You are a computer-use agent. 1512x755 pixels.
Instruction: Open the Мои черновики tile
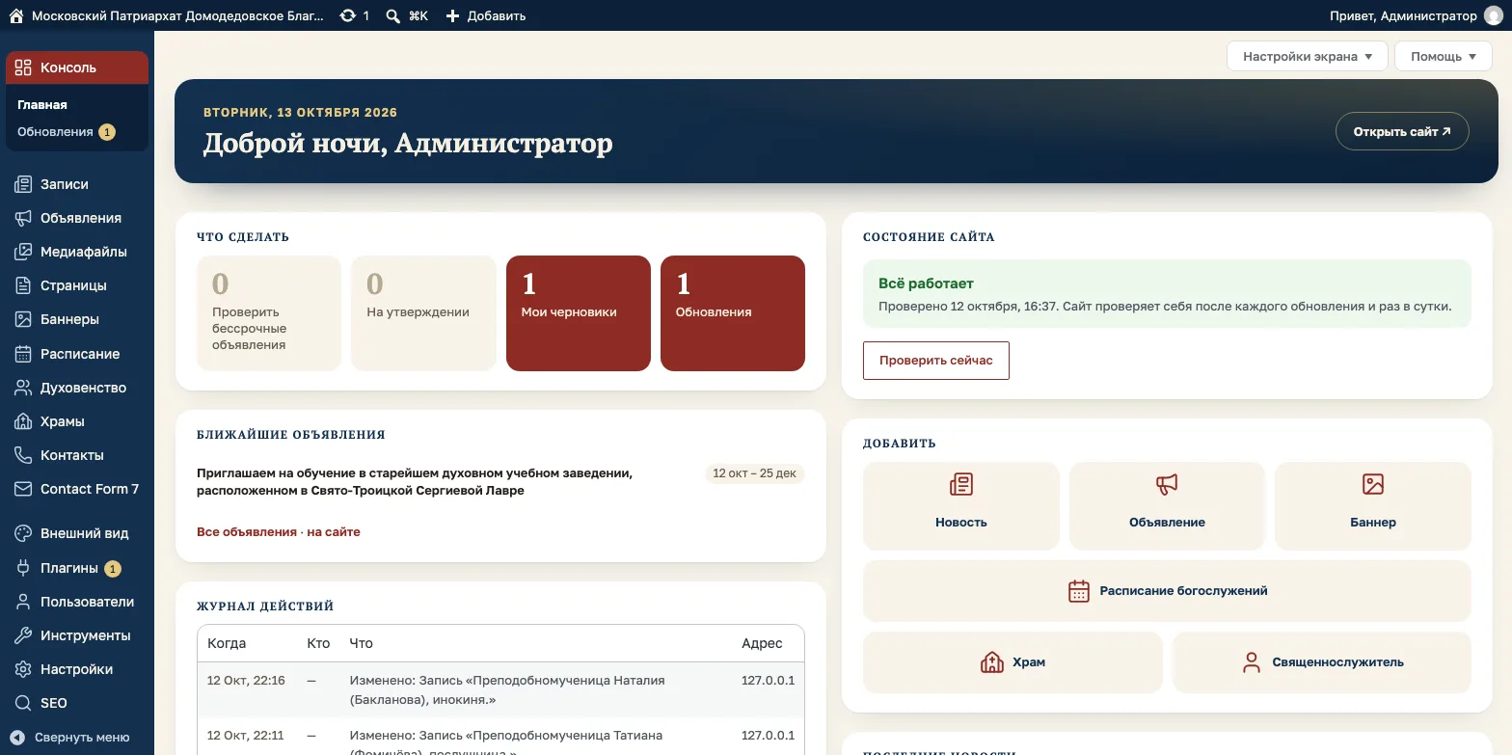point(579,313)
